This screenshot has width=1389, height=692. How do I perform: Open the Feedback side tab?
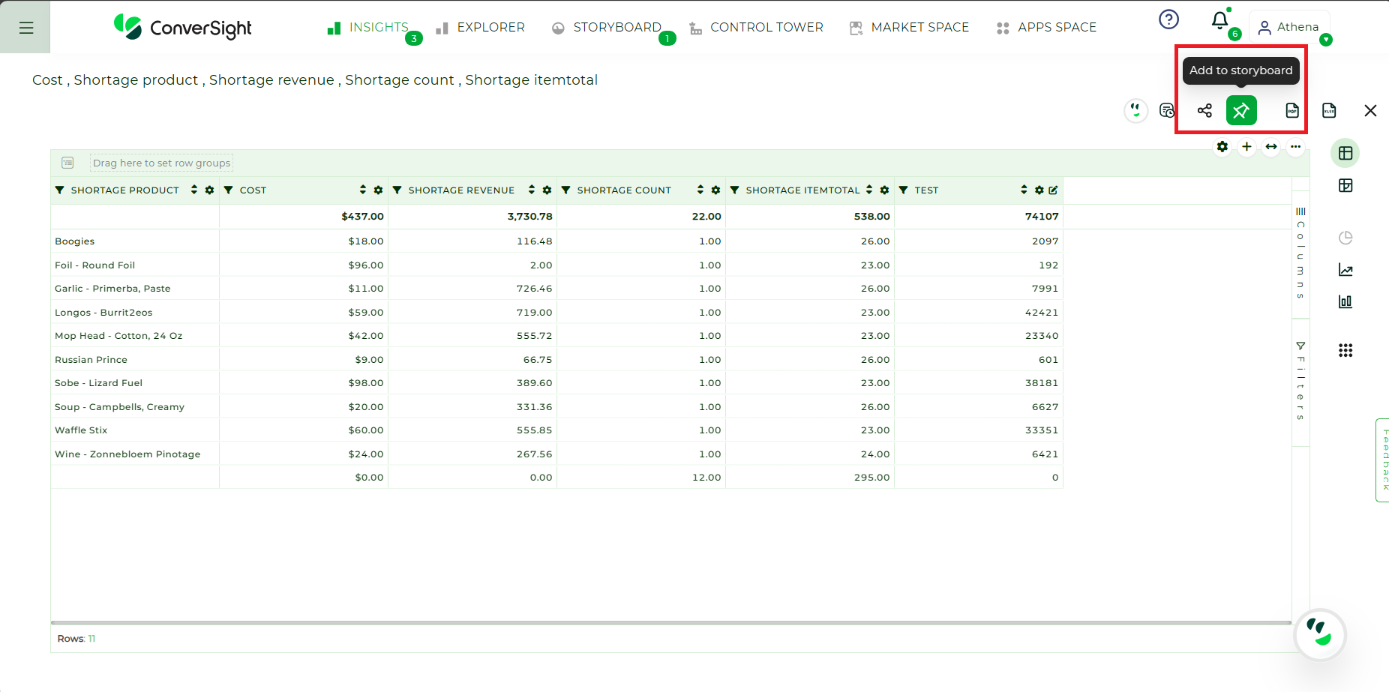tap(1383, 460)
